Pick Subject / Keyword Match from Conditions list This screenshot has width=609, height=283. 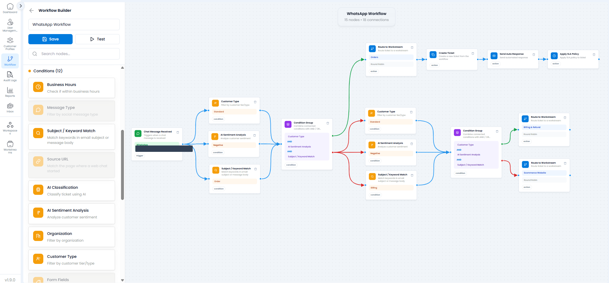coord(72,137)
